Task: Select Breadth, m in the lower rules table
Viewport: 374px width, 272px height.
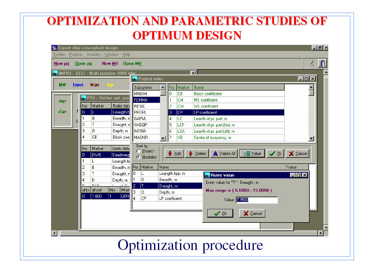Action: point(167,179)
